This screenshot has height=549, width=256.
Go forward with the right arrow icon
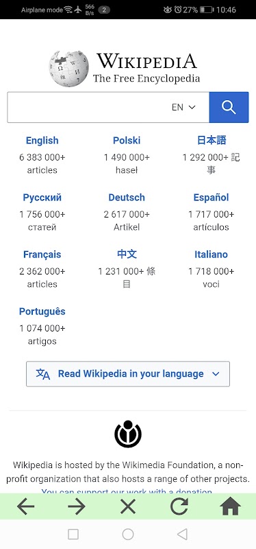(x=77, y=506)
